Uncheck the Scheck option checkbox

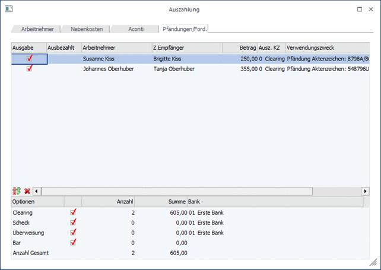74,222
